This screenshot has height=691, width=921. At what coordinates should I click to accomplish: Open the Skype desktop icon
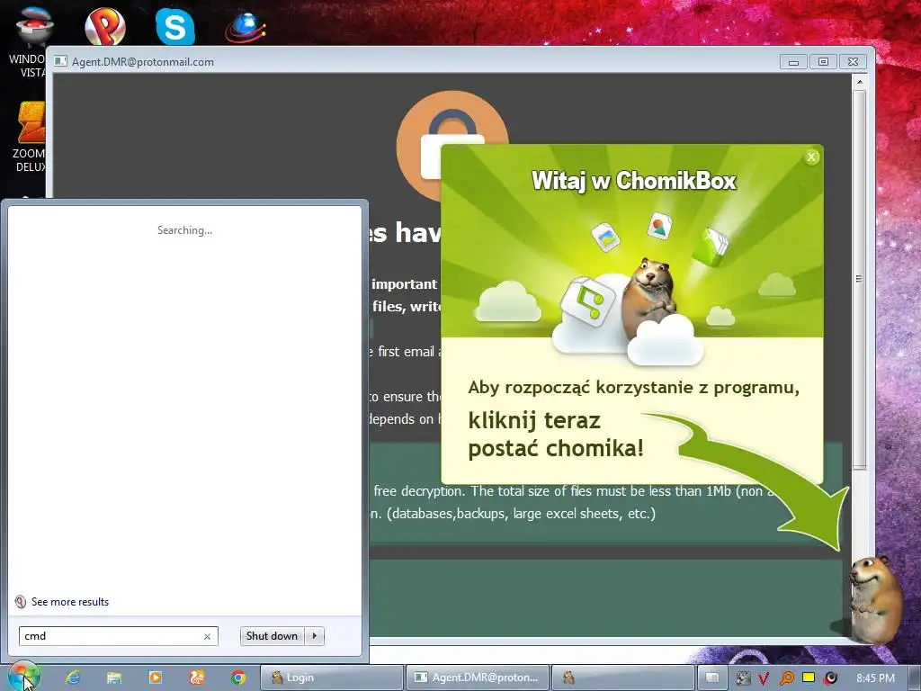click(175, 26)
